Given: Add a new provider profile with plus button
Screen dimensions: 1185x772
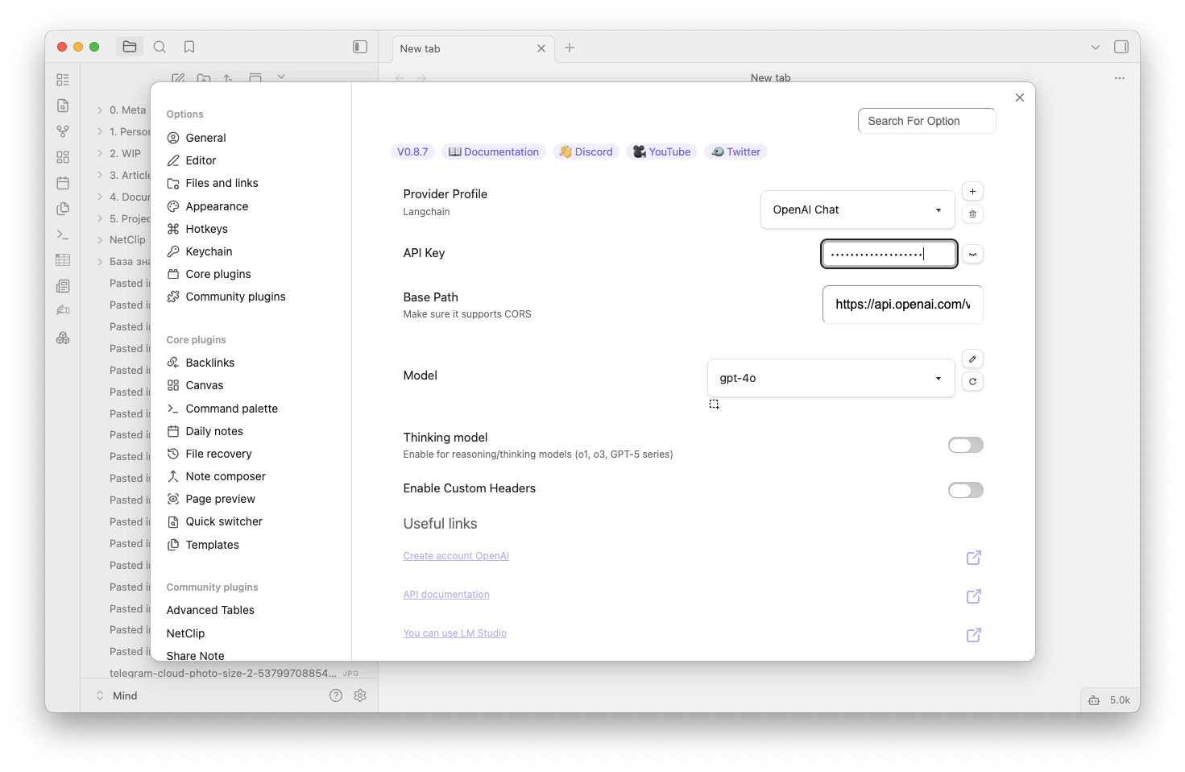Looking at the screenshot, I should pyautogui.click(x=972, y=191).
